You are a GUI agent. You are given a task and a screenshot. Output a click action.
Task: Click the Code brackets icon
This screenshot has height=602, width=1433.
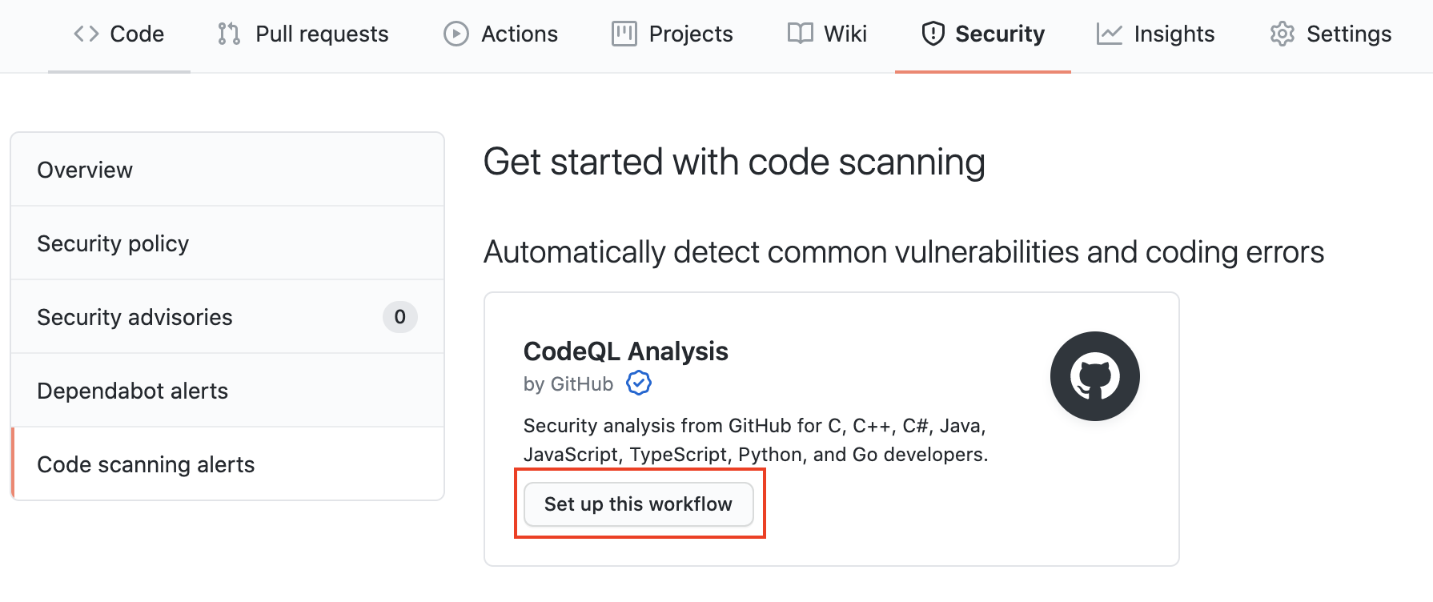[86, 34]
